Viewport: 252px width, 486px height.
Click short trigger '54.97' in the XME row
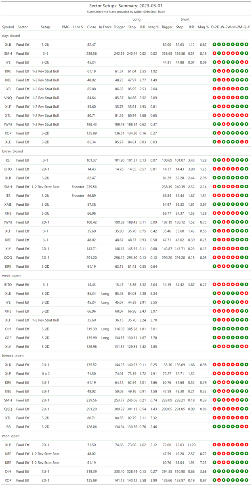click(167, 205)
